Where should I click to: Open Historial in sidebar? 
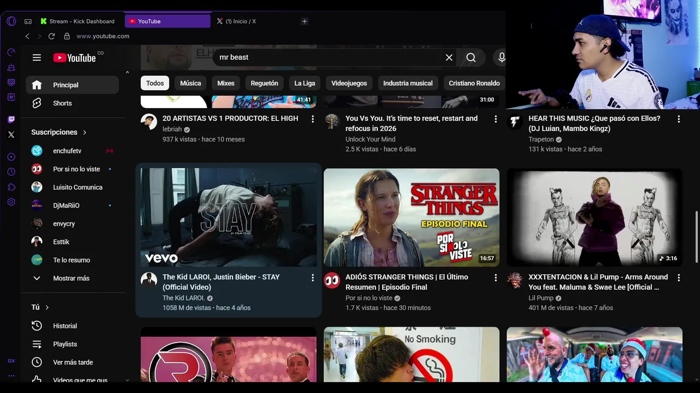coord(72,326)
